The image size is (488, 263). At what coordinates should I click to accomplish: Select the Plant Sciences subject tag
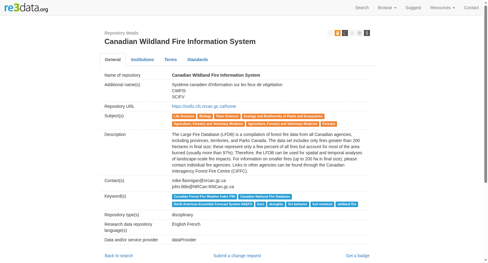click(228, 116)
